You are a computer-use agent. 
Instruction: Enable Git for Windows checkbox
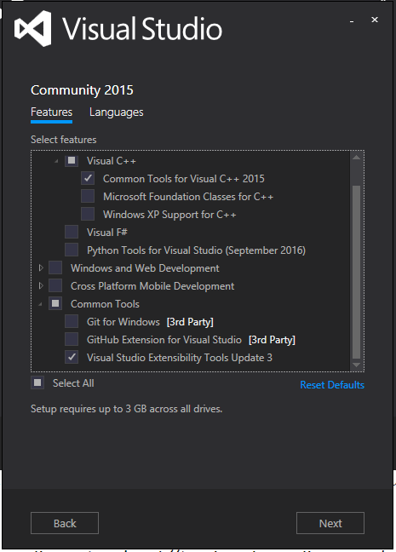pyautogui.click(x=72, y=322)
